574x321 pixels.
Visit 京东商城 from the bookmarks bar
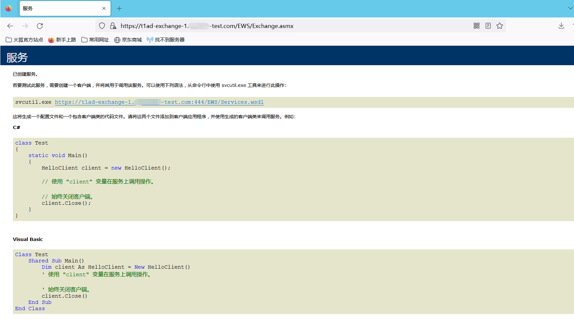click(x=131, y=40)
